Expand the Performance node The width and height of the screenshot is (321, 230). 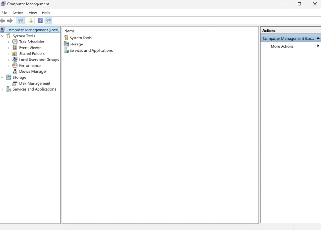tap(9, 66)
